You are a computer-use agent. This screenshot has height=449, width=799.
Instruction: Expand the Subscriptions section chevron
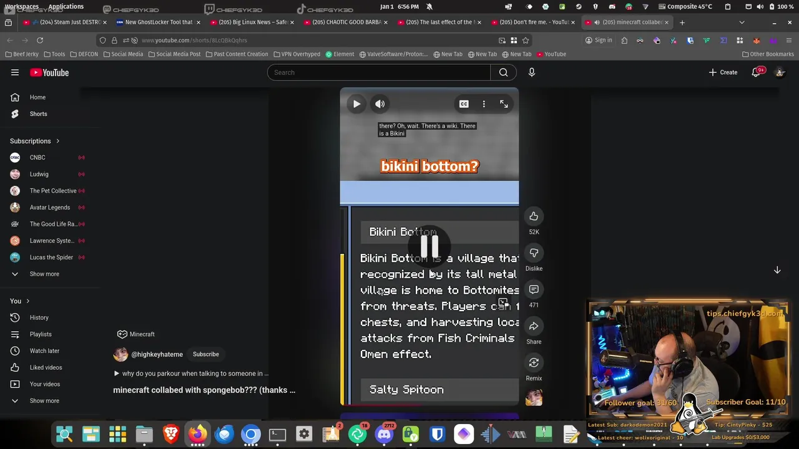click(57, 141)
